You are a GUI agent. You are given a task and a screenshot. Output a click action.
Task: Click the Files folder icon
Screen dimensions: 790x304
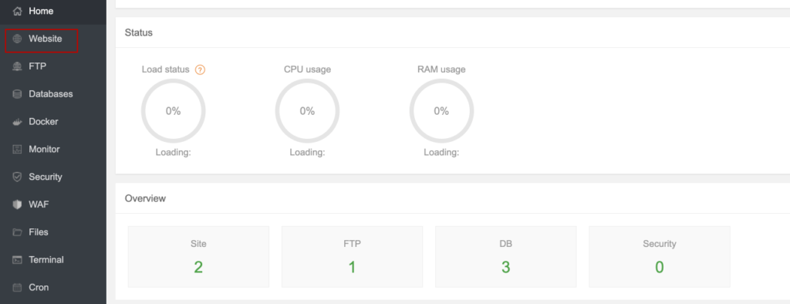pyautogui.click(x=17, y=232)
